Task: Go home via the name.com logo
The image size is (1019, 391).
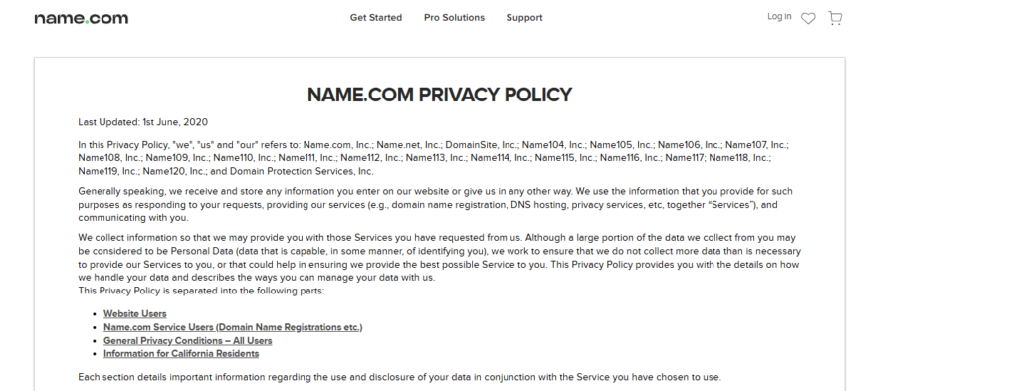Action: [82, 18]
